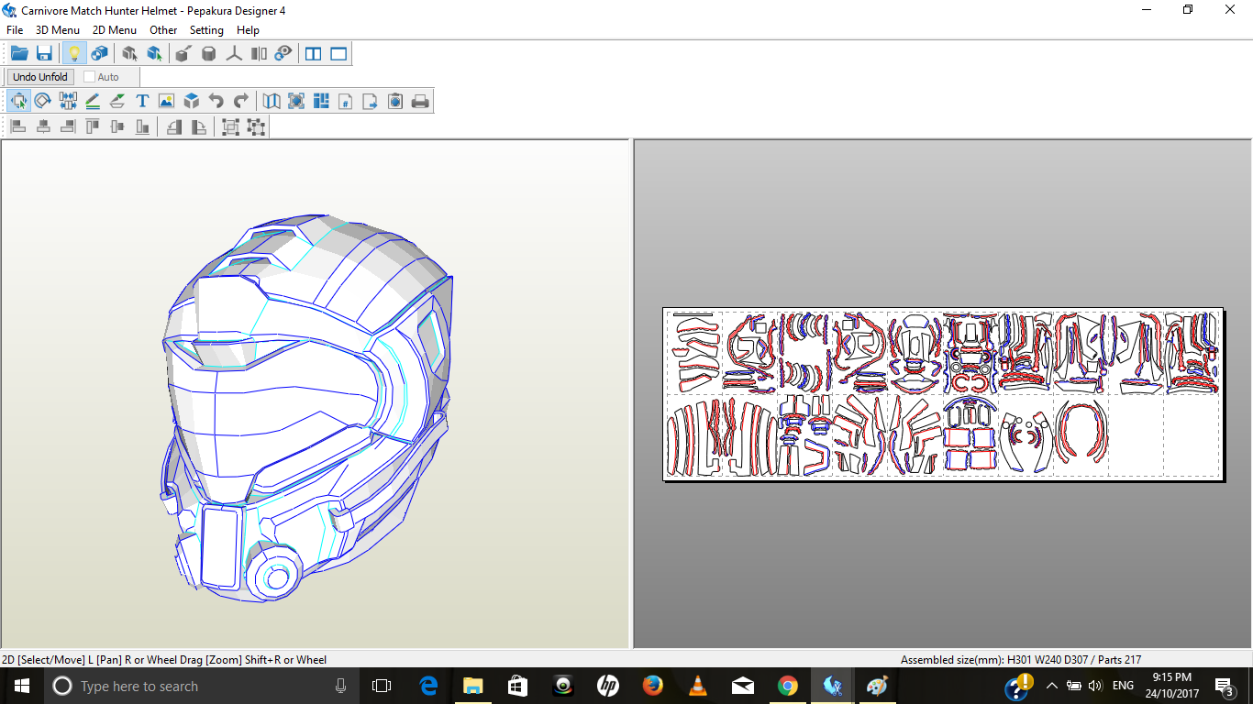Choose the pencil Edit Flaps tool
1253x704 pixels.
tap(93, 101)
